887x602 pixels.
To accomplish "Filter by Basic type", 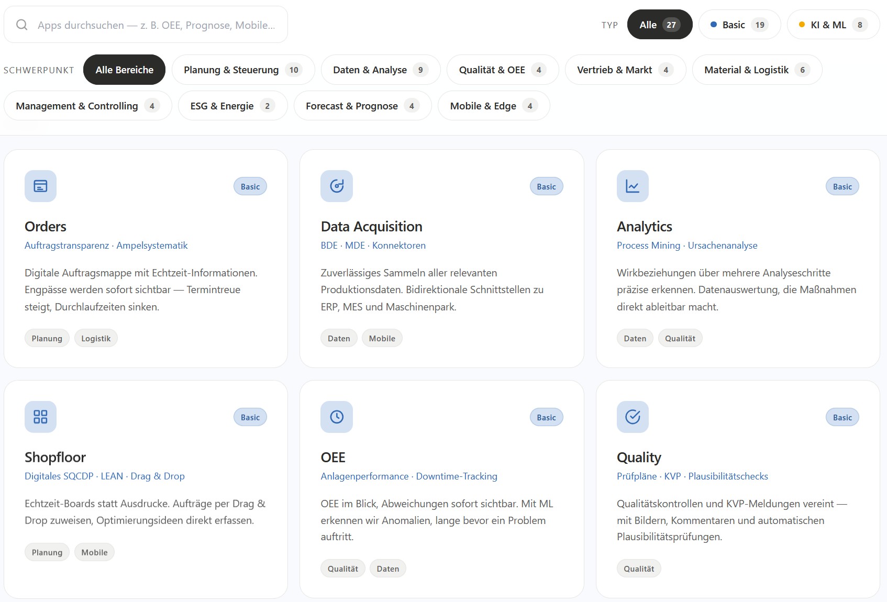I will [x=739, y=25].
